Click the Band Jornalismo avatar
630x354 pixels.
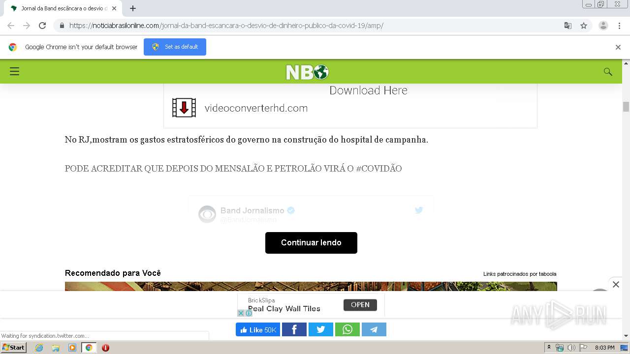[x=207, y=214]
